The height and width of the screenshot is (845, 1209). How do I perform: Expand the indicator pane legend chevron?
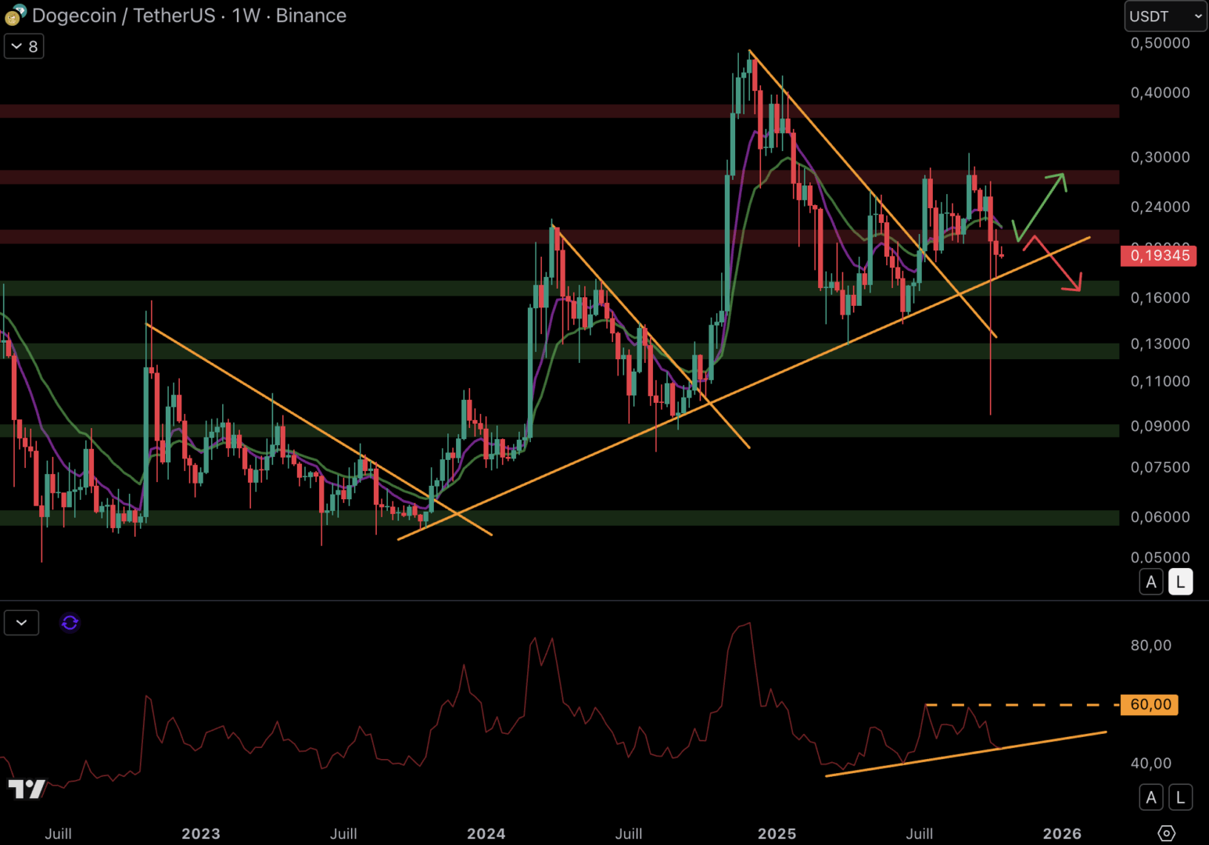(x=22, y=623)
